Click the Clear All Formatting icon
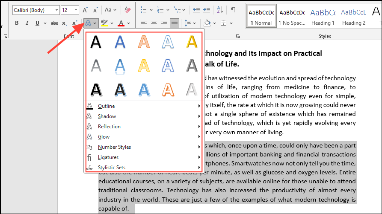The height and width of the screenshot is (214, 382). point(127,10)
